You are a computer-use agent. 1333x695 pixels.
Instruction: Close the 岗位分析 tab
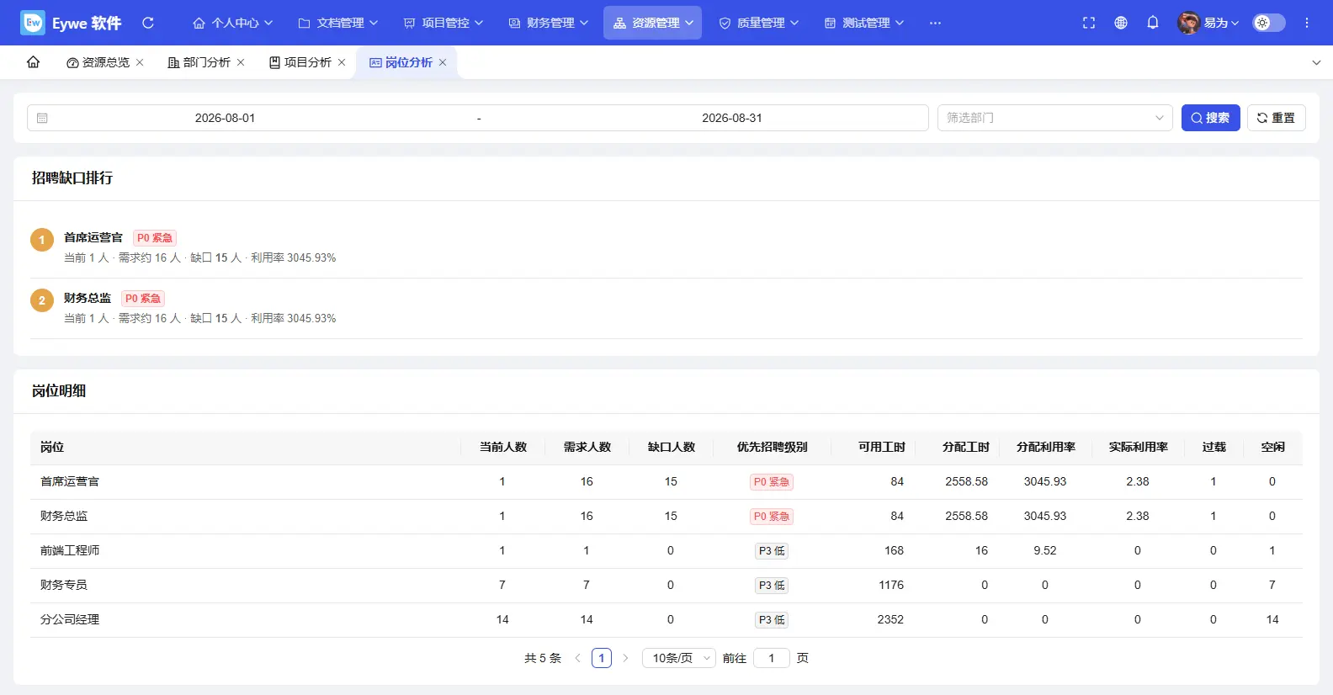[443, 62]
